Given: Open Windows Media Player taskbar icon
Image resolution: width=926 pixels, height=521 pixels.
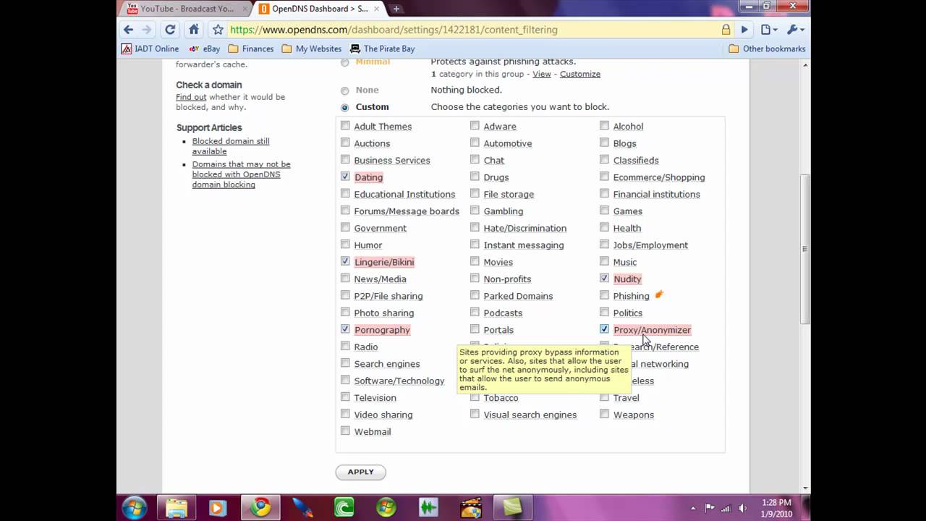Looking at the screenshot, I should coord(217,508).
